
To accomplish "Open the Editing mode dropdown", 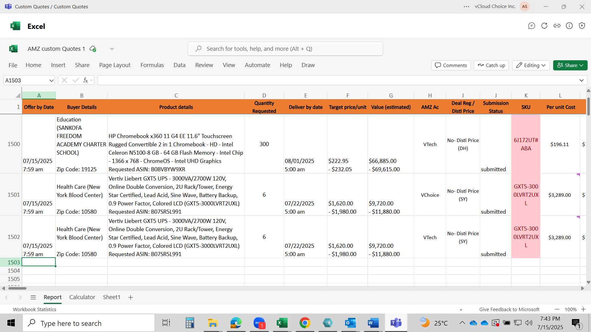I will 531,65.
